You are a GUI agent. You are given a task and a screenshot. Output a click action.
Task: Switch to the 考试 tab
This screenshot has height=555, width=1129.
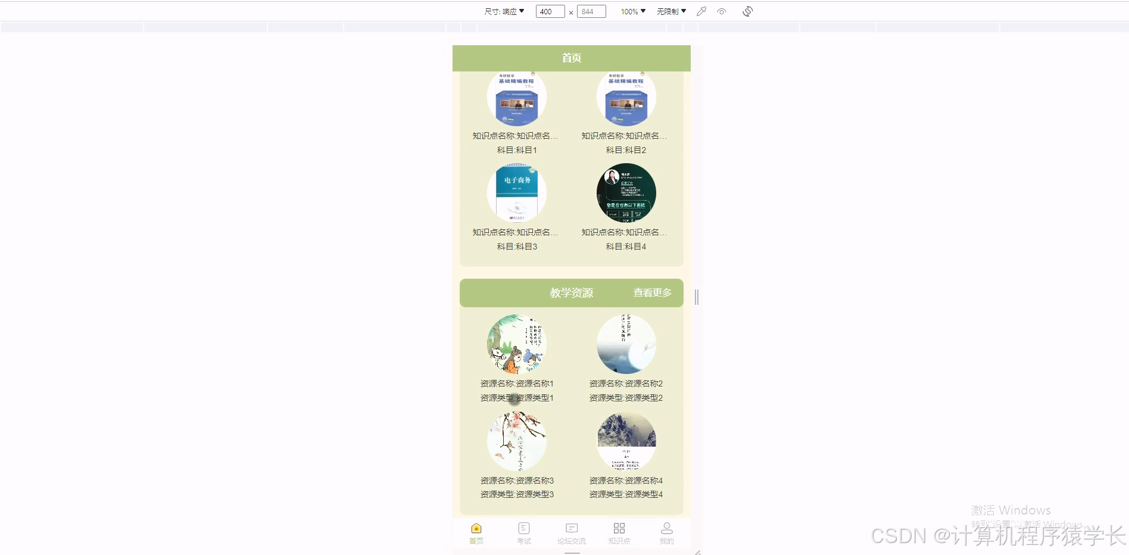(x=523, y=533)
